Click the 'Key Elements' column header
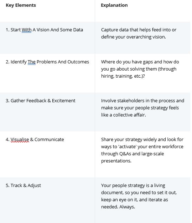 (21, 5)
